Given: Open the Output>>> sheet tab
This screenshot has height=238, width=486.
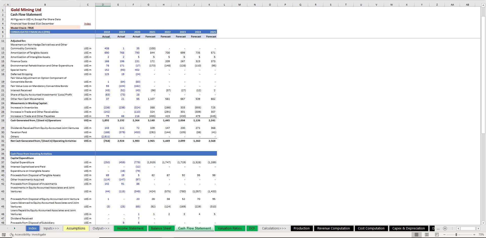Looking at the screenshot, I should click(101, 228).
